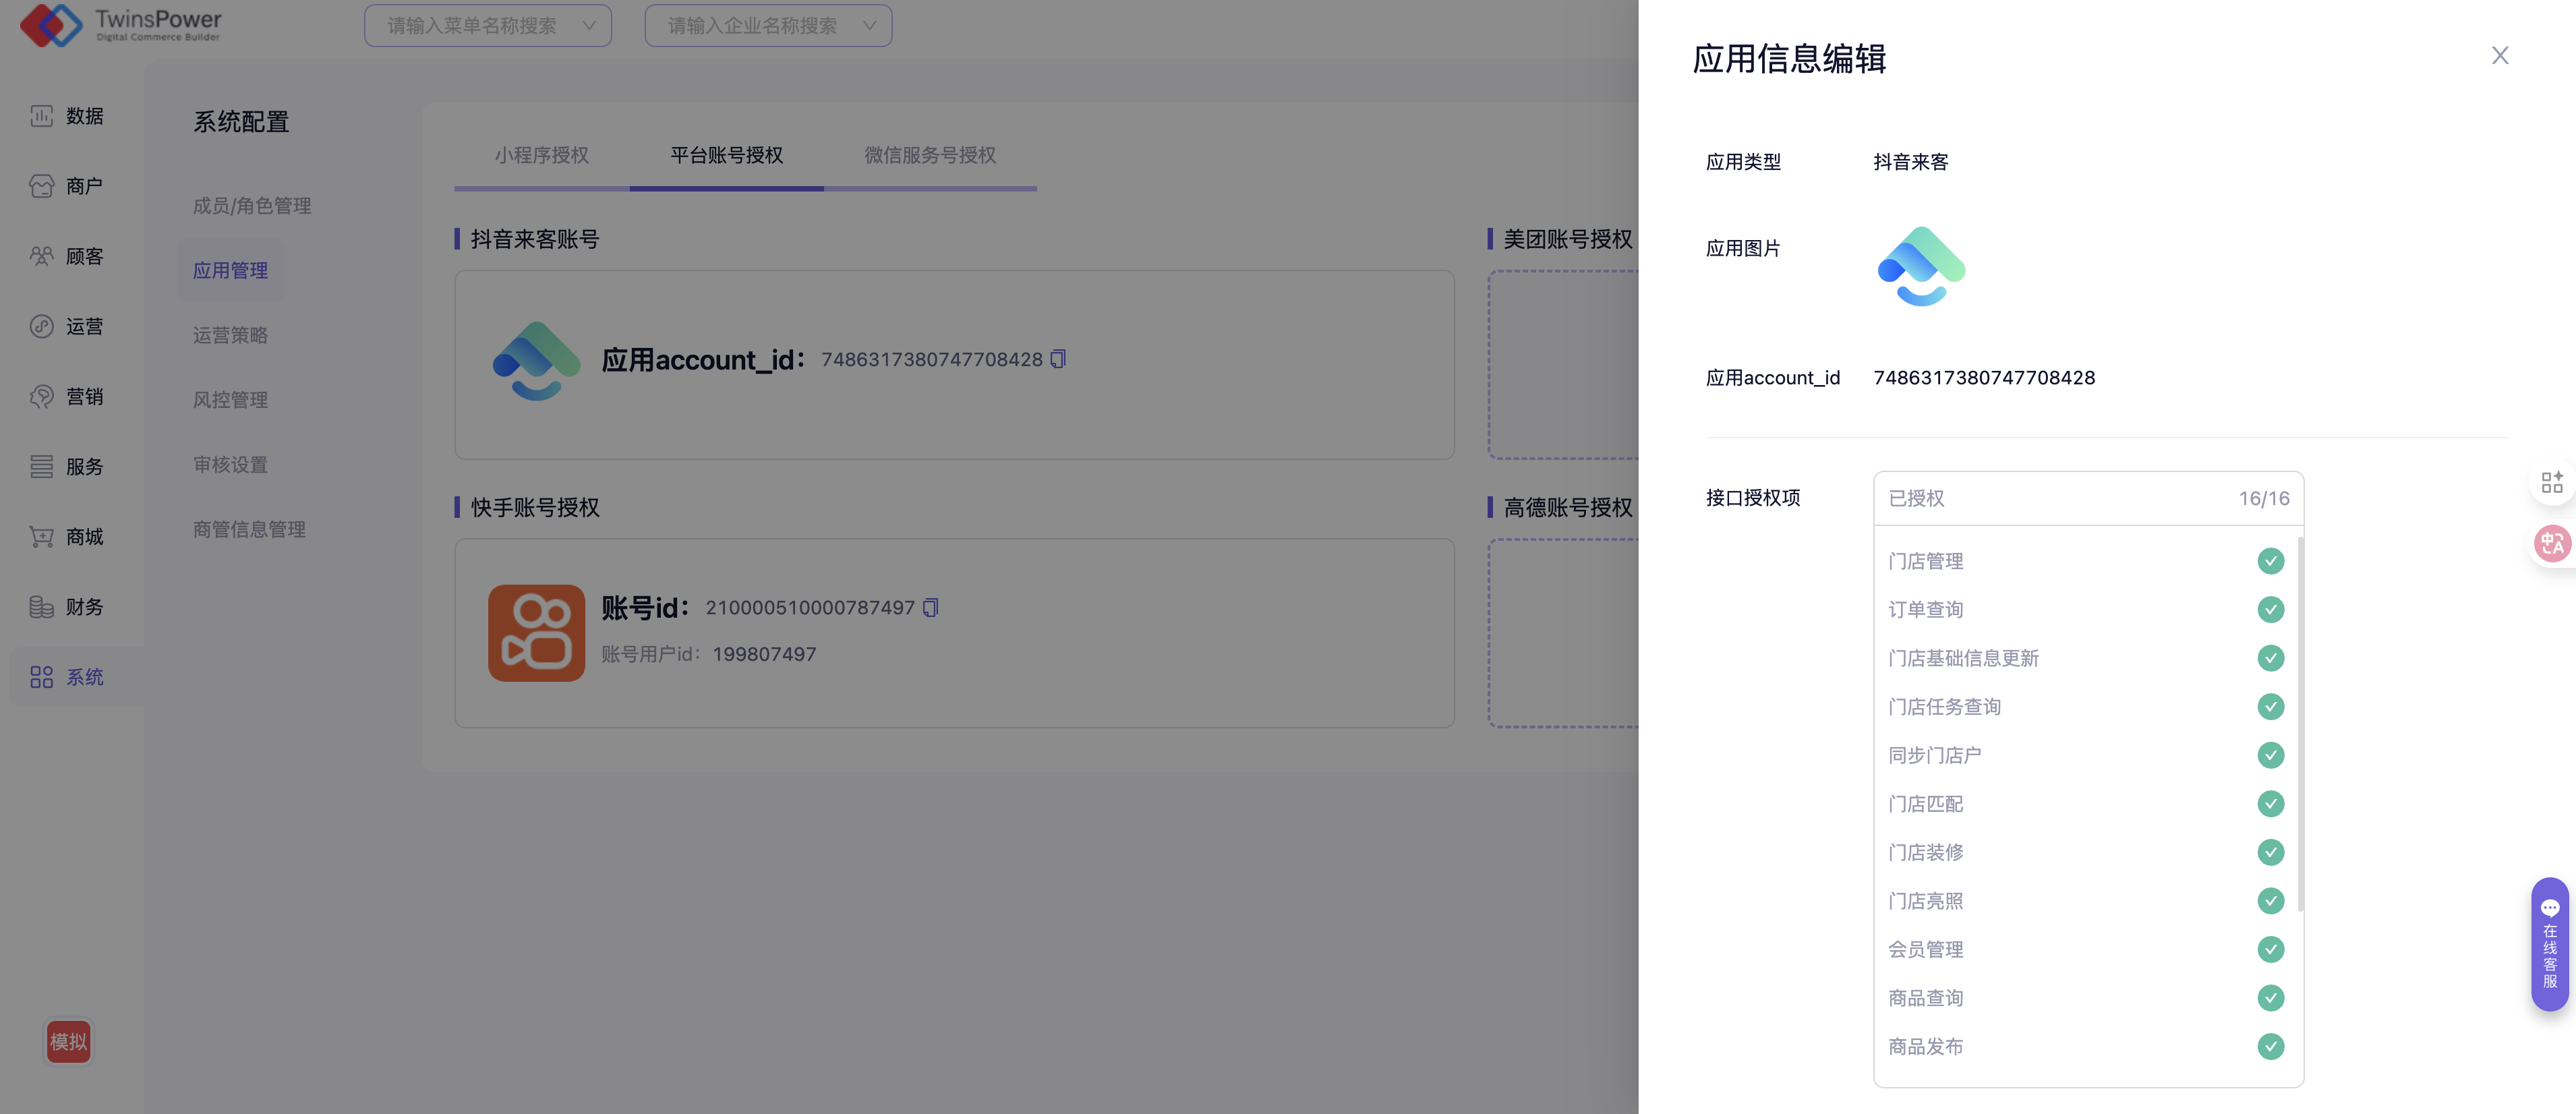
Task: Toggle the 会员管理 authorization checkmark
Action: 2270,949
